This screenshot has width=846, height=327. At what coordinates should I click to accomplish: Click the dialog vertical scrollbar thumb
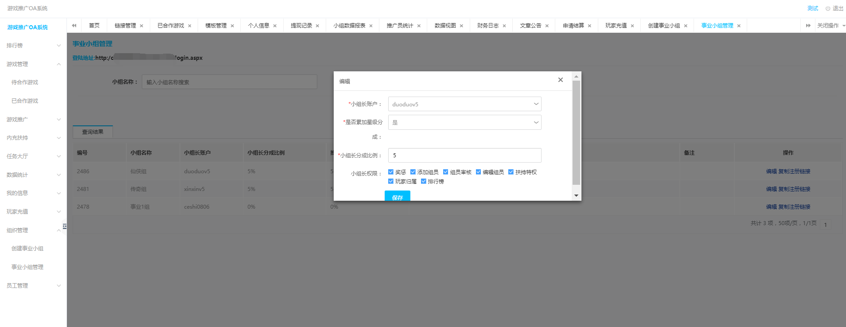tap(576, 133)
